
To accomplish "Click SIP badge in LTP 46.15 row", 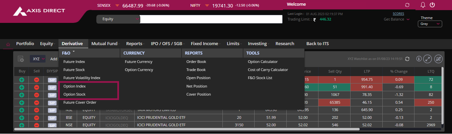I will pyautogui.click(x=52, y=103).
